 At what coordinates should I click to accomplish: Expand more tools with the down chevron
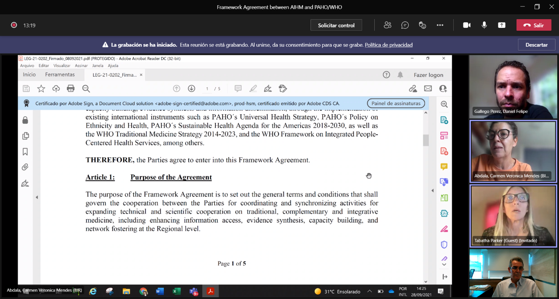tap(444, 265)
